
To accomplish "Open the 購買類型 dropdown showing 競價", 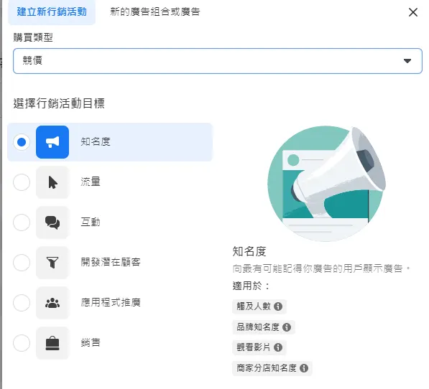I will (x=218, y=61).
